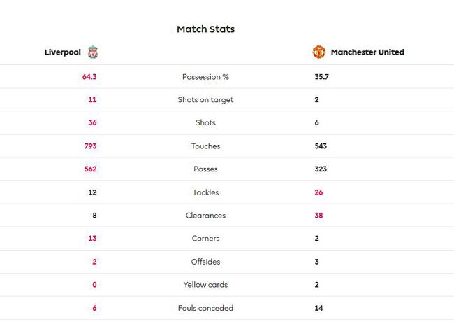Image resolution: width=454 pixels, height=324 pixels.
Task: Select the Match Stats heading
Action: (205, 29)
